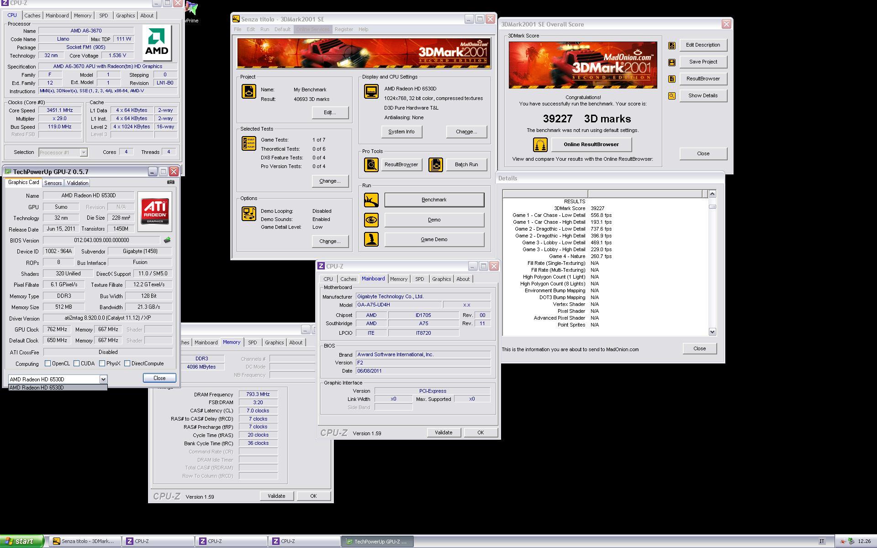Click the Project icon in 3DMark2001 window

[x=249, y=91]
